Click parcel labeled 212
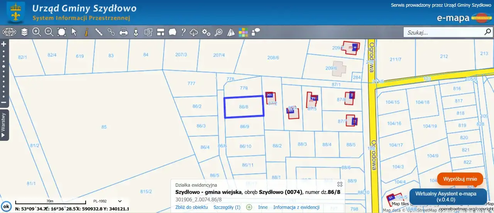The width and height of the screenshot is (494, 213). (x=444, y=56)
